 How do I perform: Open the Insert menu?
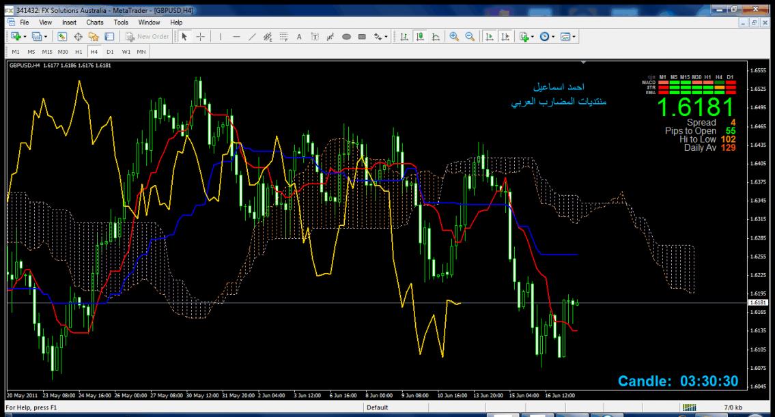70,22
